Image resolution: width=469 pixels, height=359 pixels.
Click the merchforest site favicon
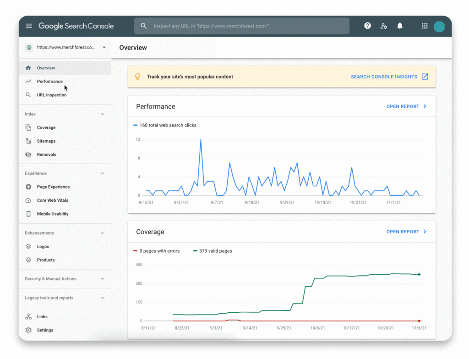[x=29, y=47]
